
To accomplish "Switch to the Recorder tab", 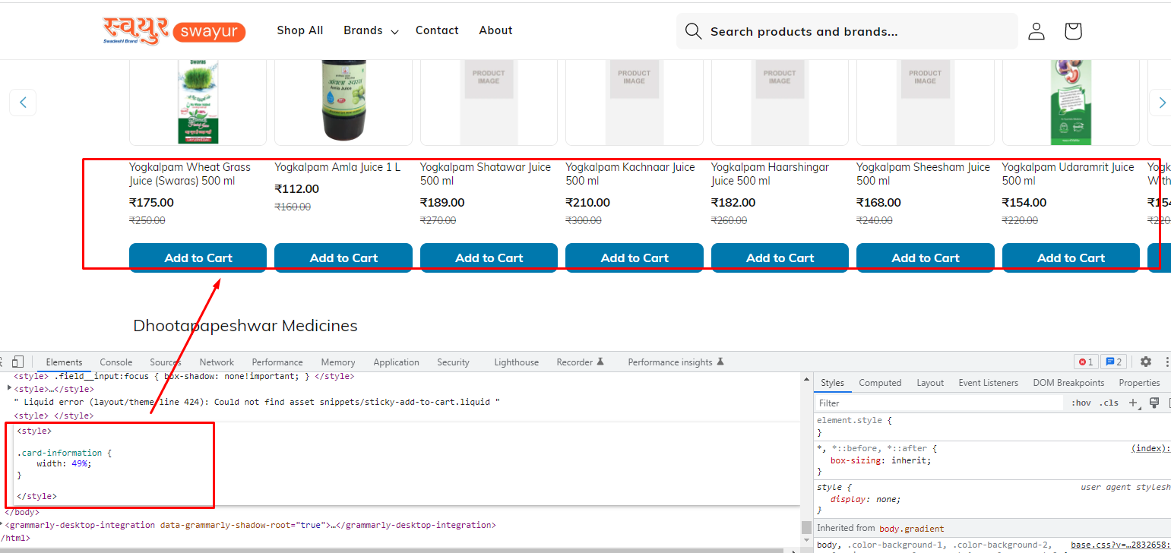I will 580,362.
